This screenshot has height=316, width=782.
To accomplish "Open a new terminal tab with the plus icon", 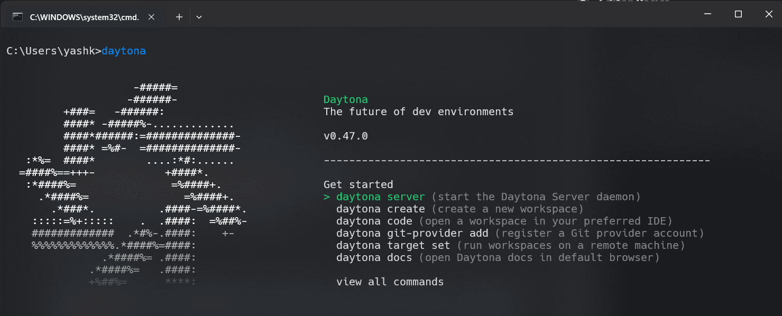I will click(x=178, y=16).
